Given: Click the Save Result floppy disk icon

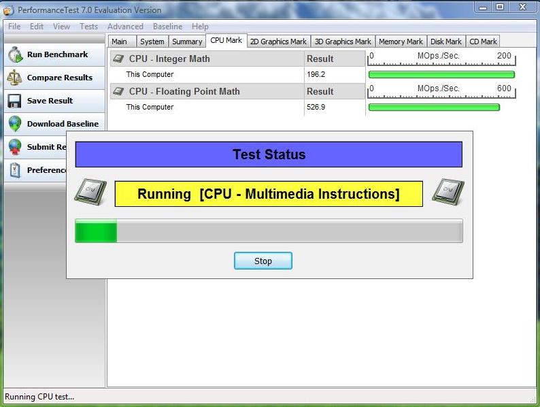Looking at the screenshot, I should point(14,101).
